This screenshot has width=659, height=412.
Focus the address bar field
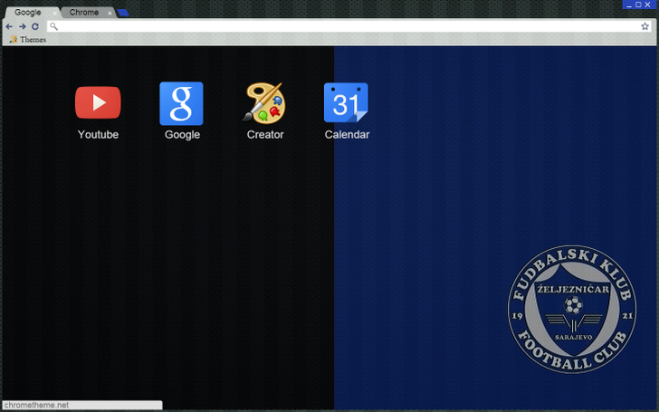(x=349, y=26)
